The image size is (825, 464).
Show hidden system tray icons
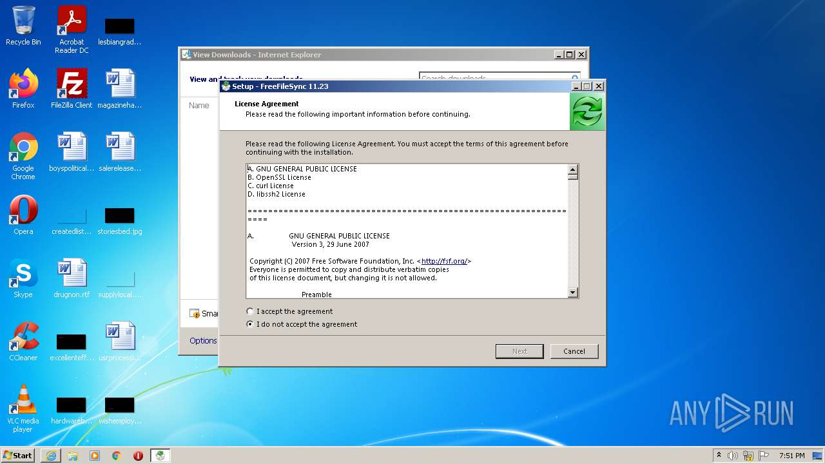tap(719, 456)
